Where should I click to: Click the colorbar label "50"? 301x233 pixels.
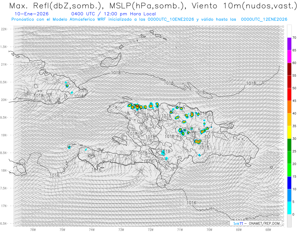tap(294, 88)
